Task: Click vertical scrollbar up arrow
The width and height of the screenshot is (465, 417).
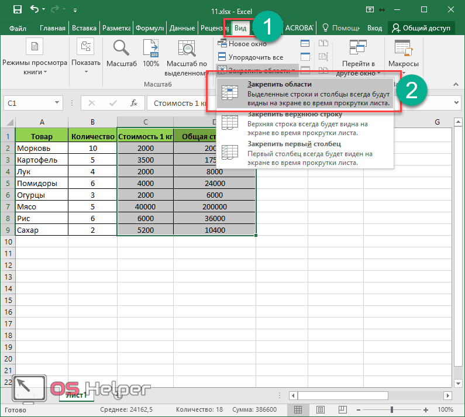Action: [x=458, y=122]
